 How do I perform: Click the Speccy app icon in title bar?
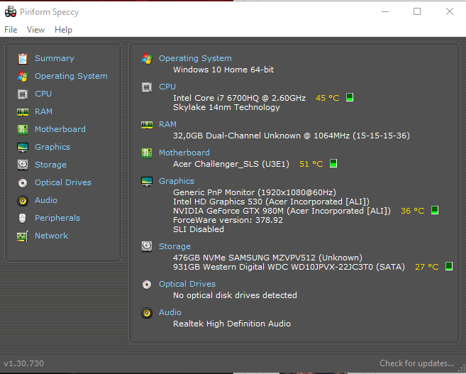[x=11, y=12]
